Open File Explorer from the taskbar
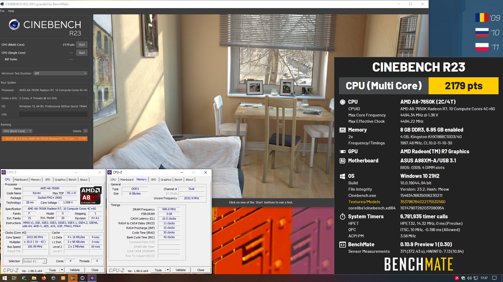The height and width of the screenshot is (282, 503). pyautogui.click(x=34, y=278)
